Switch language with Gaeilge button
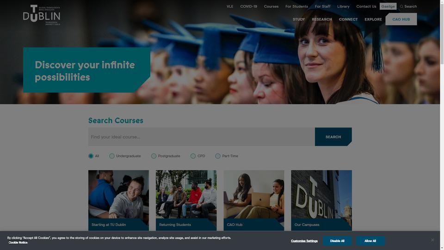The image size is (444, 250). click(388, 6)
